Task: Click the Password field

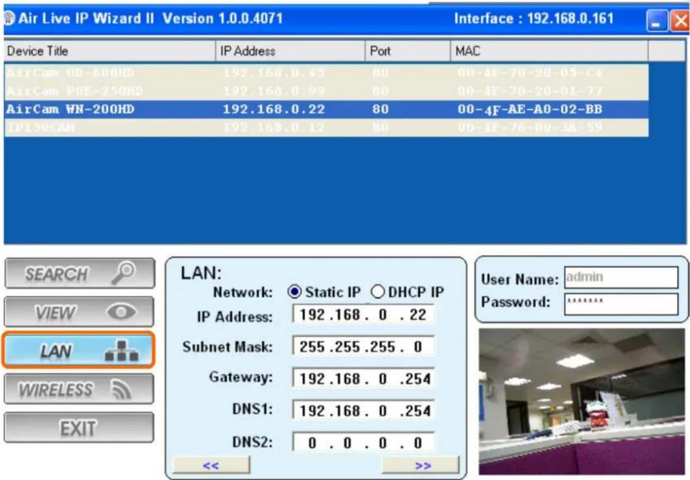Action: point(621,304)
